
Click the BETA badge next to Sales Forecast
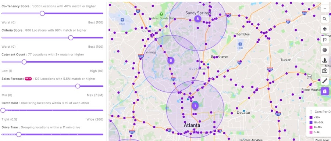click(28, 79)
